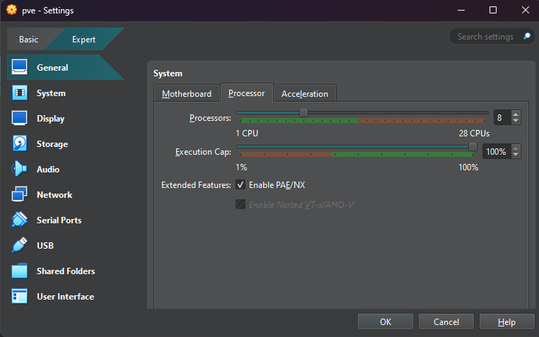
Task: Switch to the Acceleration tab
Action: (x=305, y=94)
